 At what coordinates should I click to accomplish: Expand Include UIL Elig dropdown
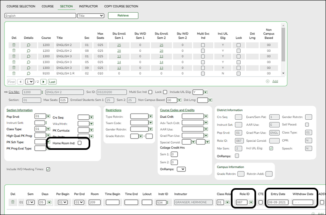[x=205, y=92]
